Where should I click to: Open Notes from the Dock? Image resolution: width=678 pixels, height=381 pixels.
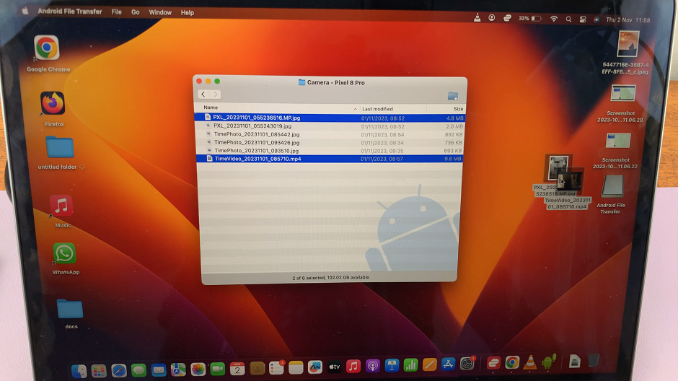(296, 367)
